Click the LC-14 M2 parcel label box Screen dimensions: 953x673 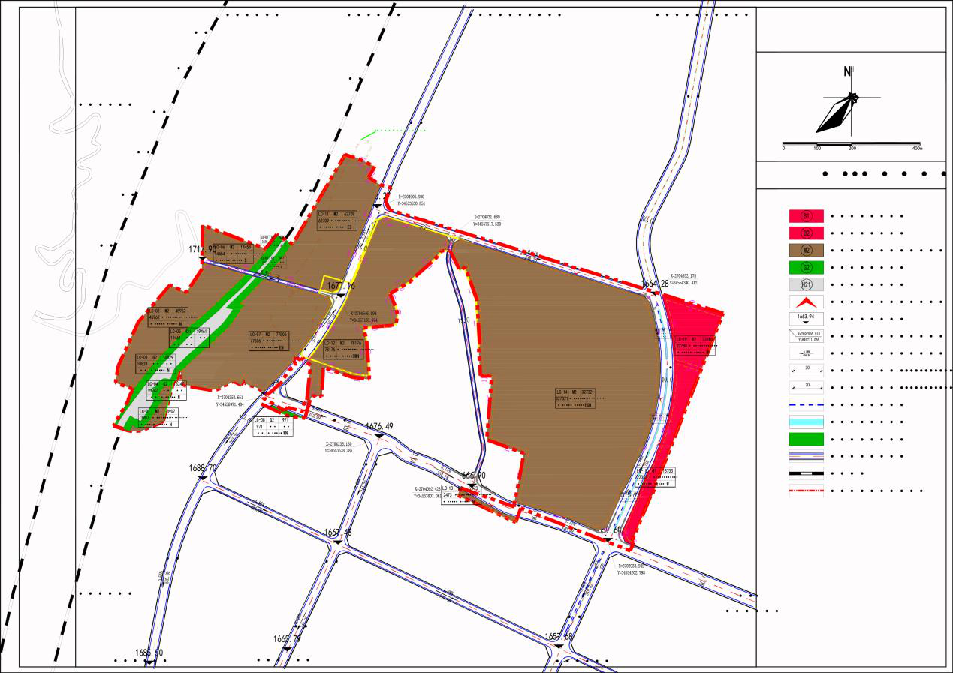575,398
